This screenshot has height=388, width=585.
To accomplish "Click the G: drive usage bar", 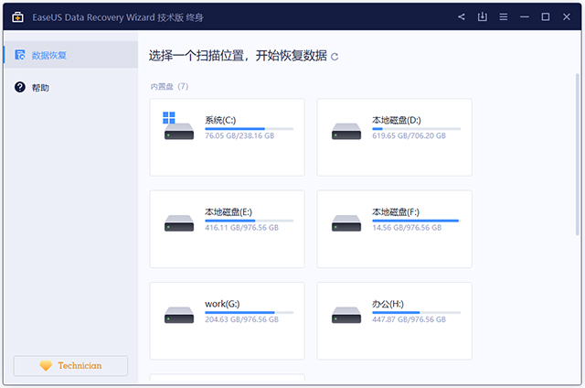I will pos(250,313).
